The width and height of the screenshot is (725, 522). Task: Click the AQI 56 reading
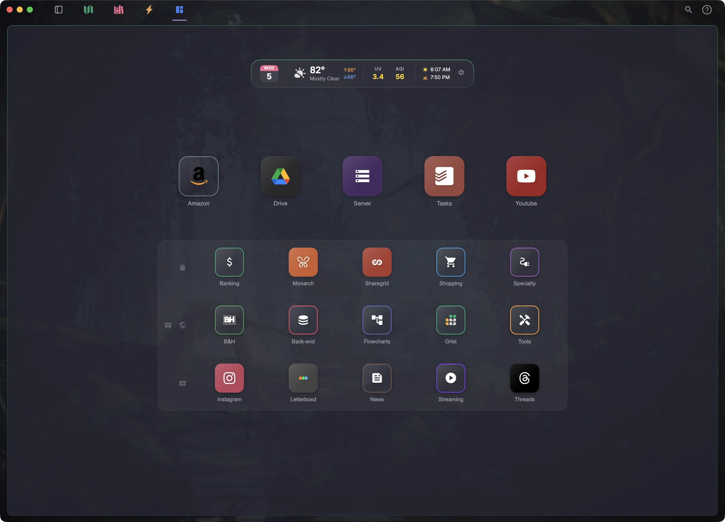click(400, 76)
